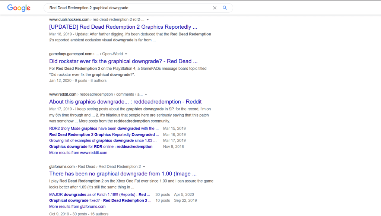Click the magnifying glass search icon
This screenshot has height=216, width=381.
(225, 8)
